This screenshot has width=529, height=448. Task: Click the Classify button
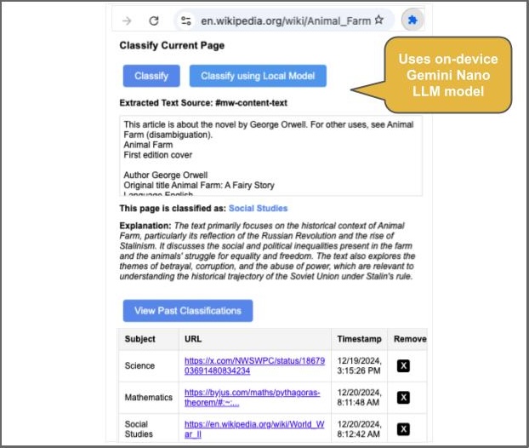point(151,76)
